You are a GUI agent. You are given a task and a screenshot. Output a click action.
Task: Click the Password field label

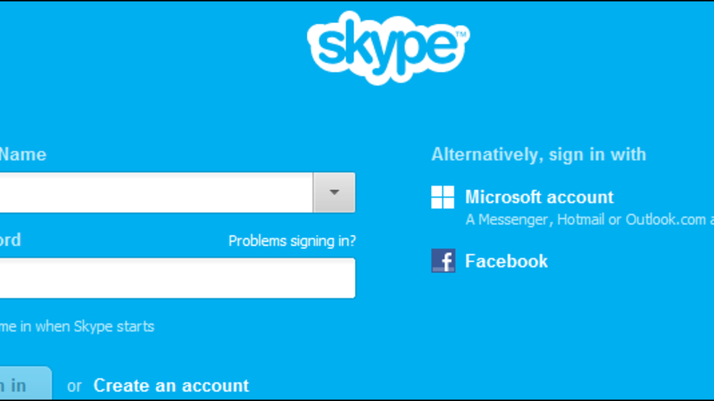pos(11,240)
